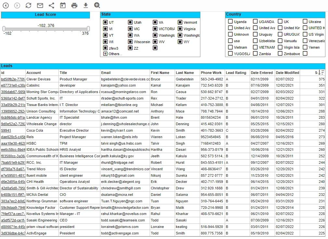
Task: Click the Share icon in the toolbar
Action: [51, 5]
